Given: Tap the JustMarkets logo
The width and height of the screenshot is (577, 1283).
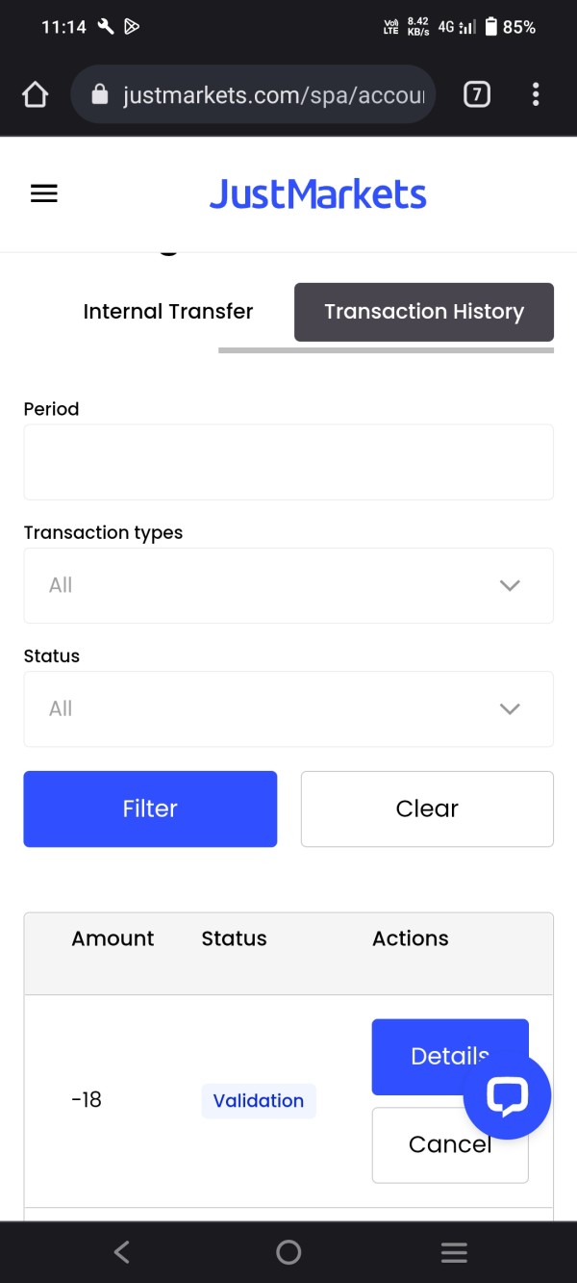Looking at the screenshot, I should 317,194.
